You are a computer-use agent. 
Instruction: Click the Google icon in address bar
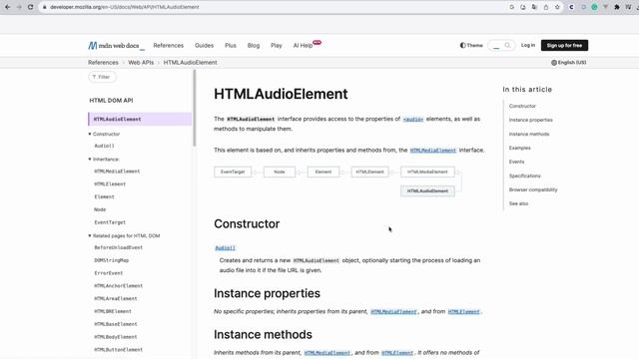coord(512,7)
